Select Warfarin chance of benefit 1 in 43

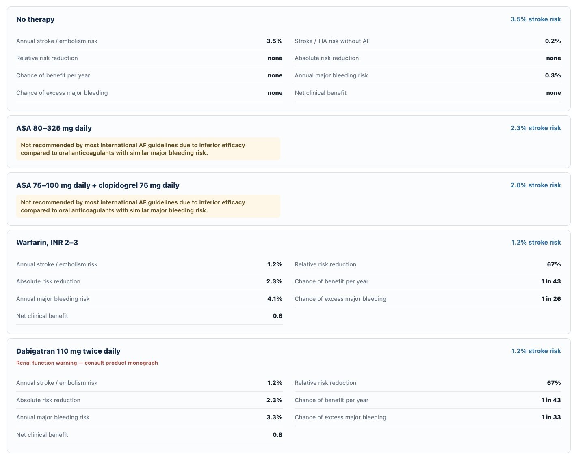[551, 281]
